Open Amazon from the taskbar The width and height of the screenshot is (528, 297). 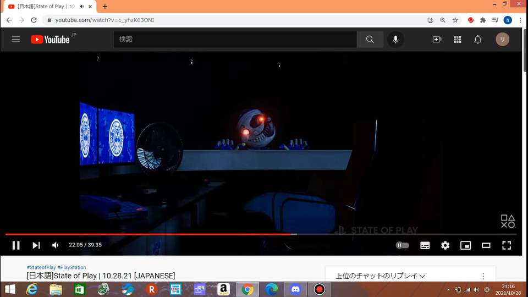coord(223,289)
